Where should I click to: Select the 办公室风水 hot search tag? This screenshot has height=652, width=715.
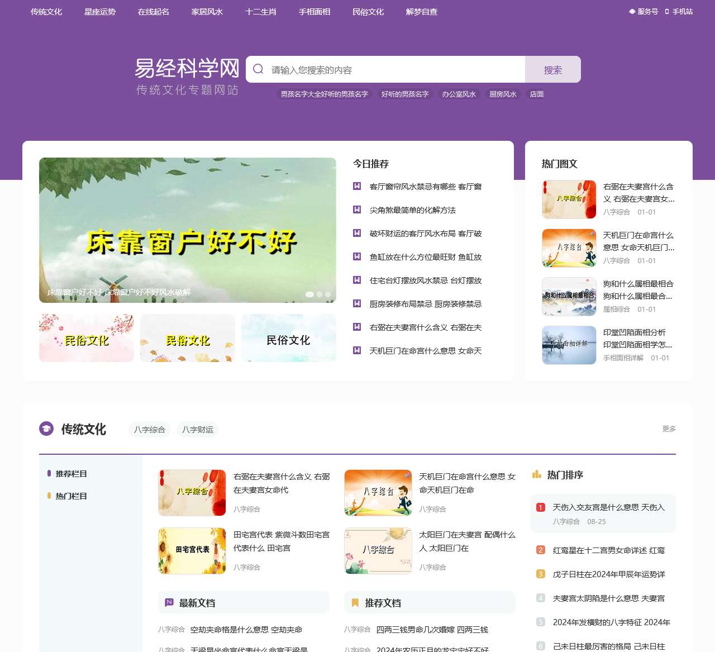pyautogui.click(x=459, y=94)
